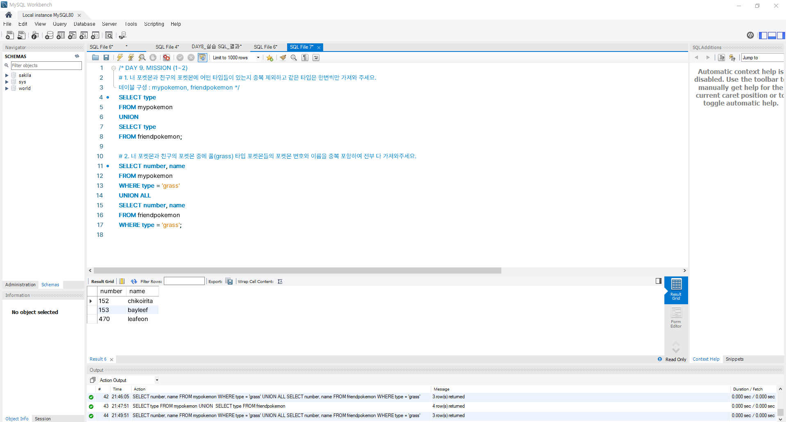Click the rollback transaction icon
The height and width of the screenshot is (422, 786).
coord(191,58)
